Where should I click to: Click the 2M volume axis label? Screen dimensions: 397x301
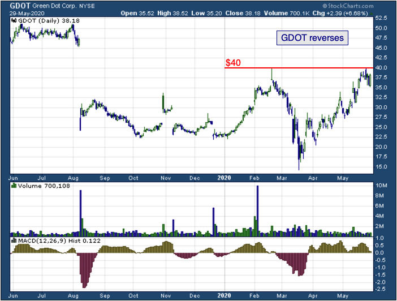(x=379, y=226)
